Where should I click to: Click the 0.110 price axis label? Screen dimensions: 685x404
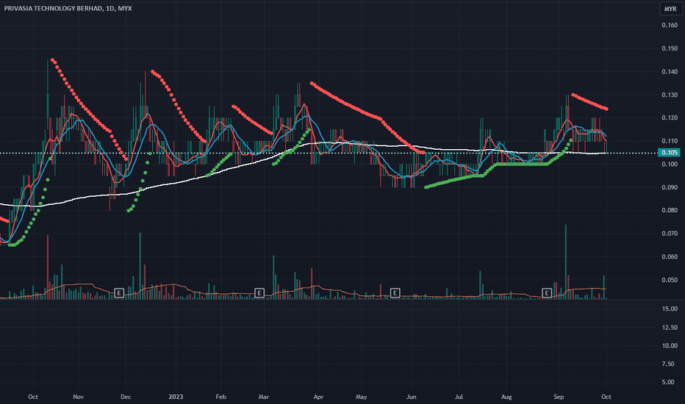click(670, 141)
